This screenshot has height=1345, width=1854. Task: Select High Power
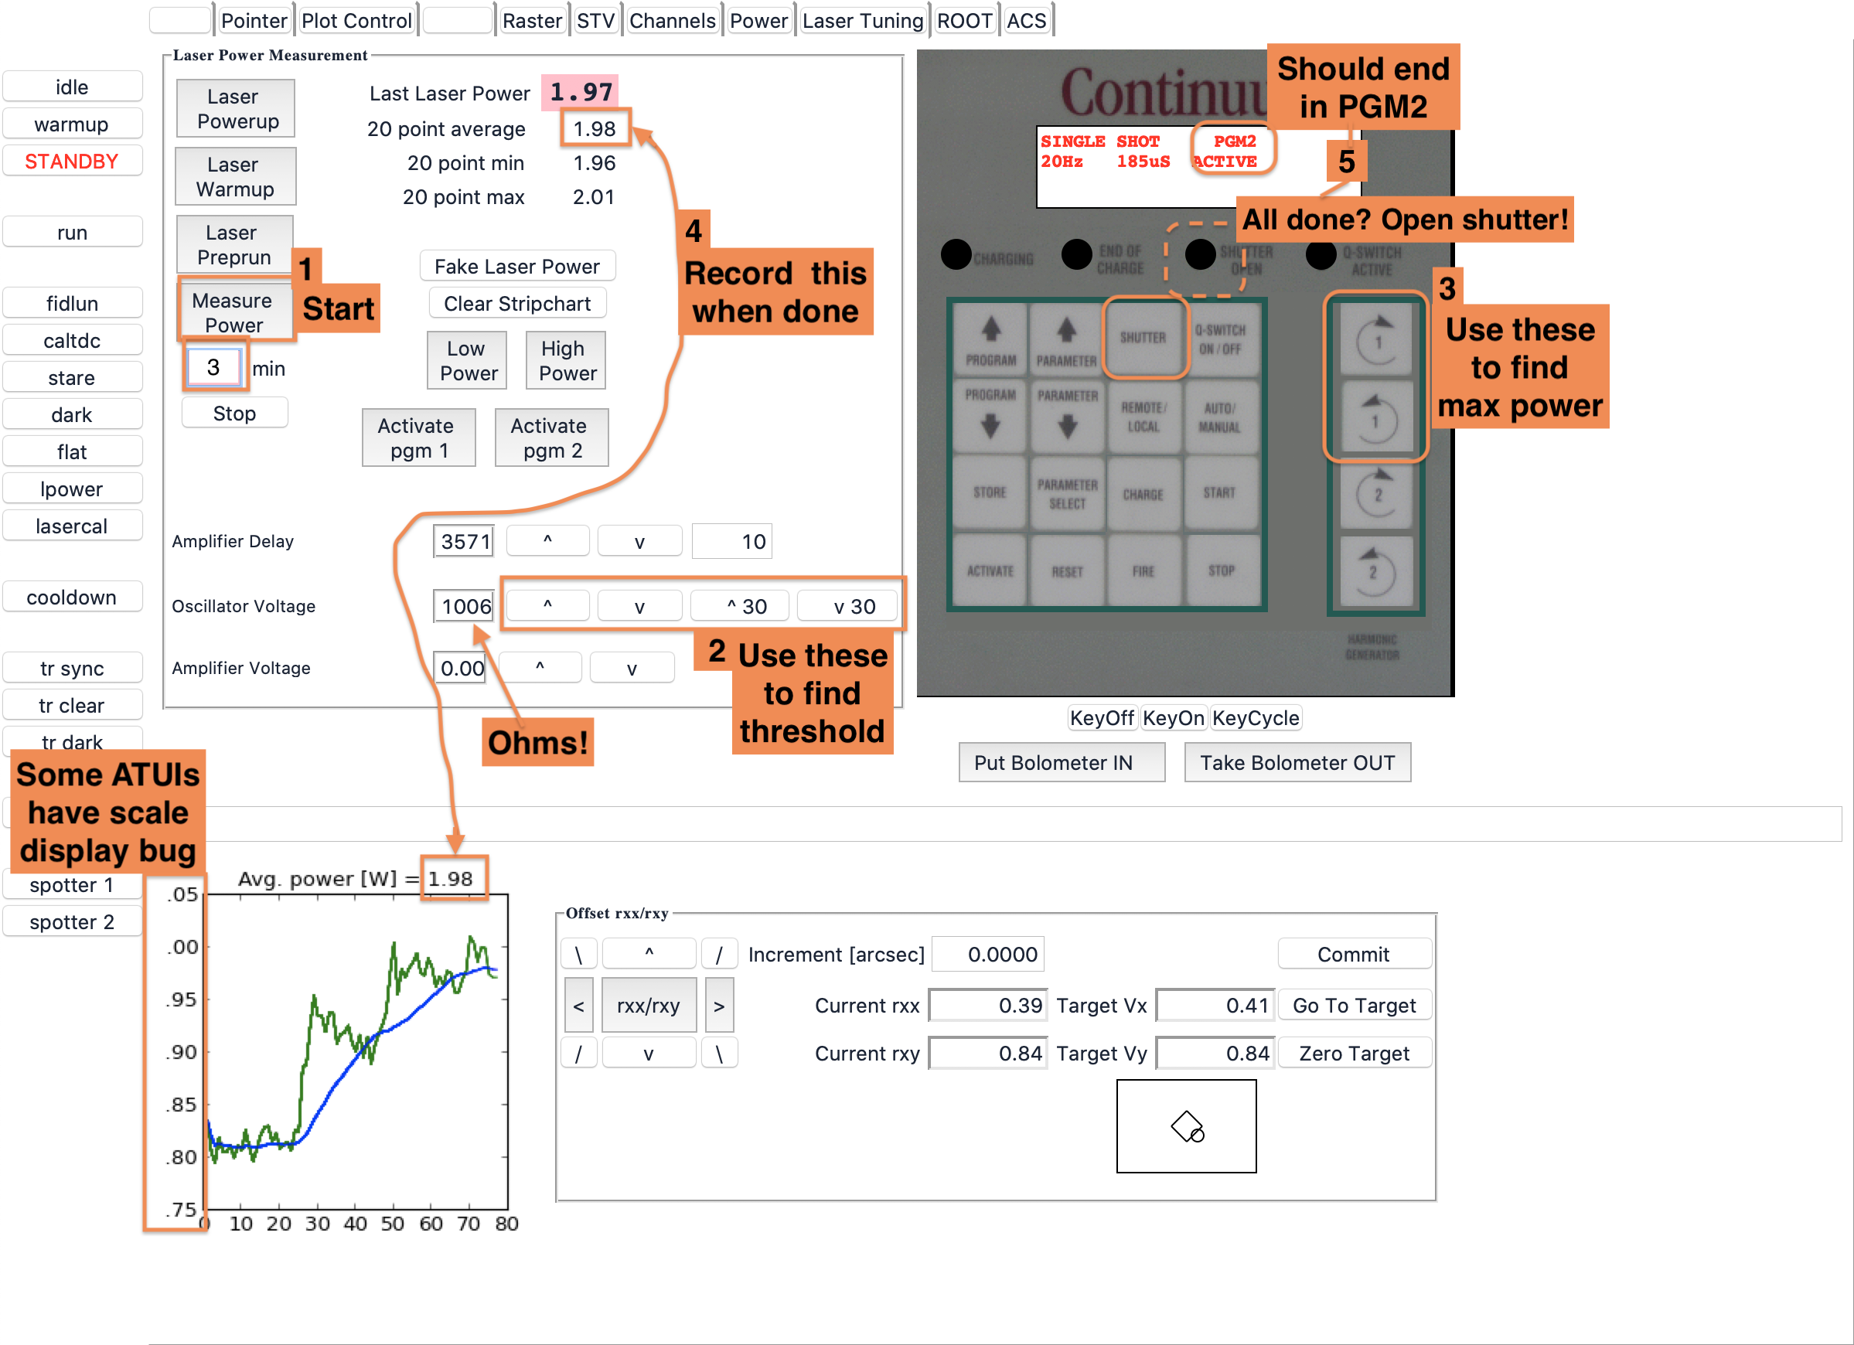[566, 360]
